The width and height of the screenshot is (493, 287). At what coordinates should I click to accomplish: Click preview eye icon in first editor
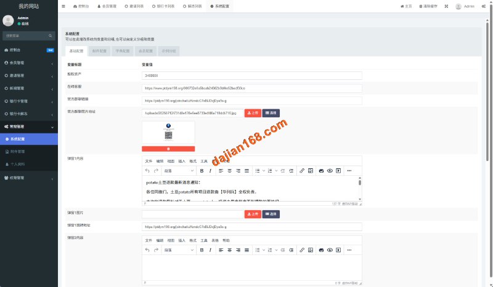(330, 170)
